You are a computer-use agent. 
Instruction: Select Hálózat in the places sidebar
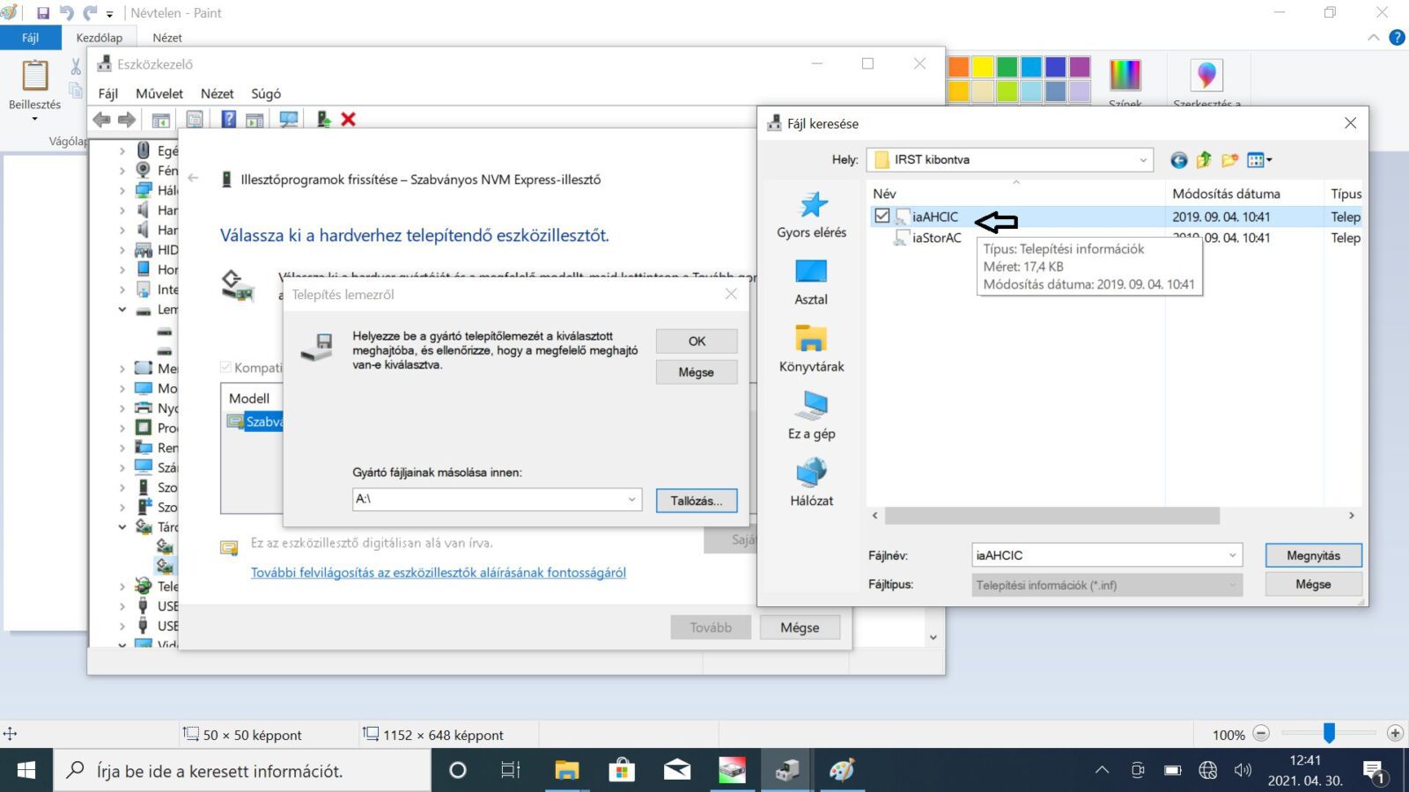pyautogui.click(x=811, y=482)
